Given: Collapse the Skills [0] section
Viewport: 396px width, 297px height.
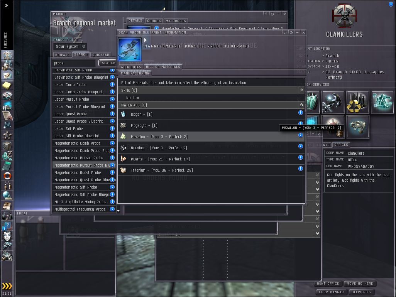Looking at the screenshot, I should pos(301,90).
